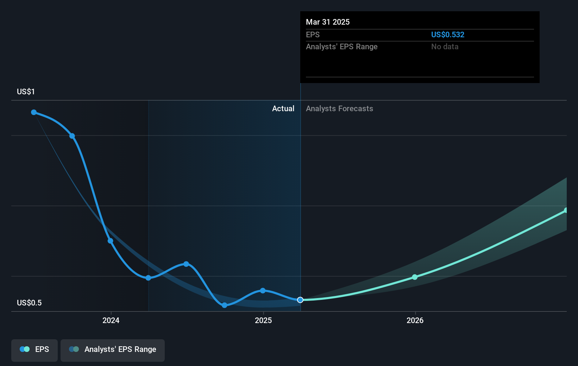This screenshot has width=578, height=366.
Task: Click the EPS data point at 2025 axis
Action: pyautogui.click(x=263, y=290)
